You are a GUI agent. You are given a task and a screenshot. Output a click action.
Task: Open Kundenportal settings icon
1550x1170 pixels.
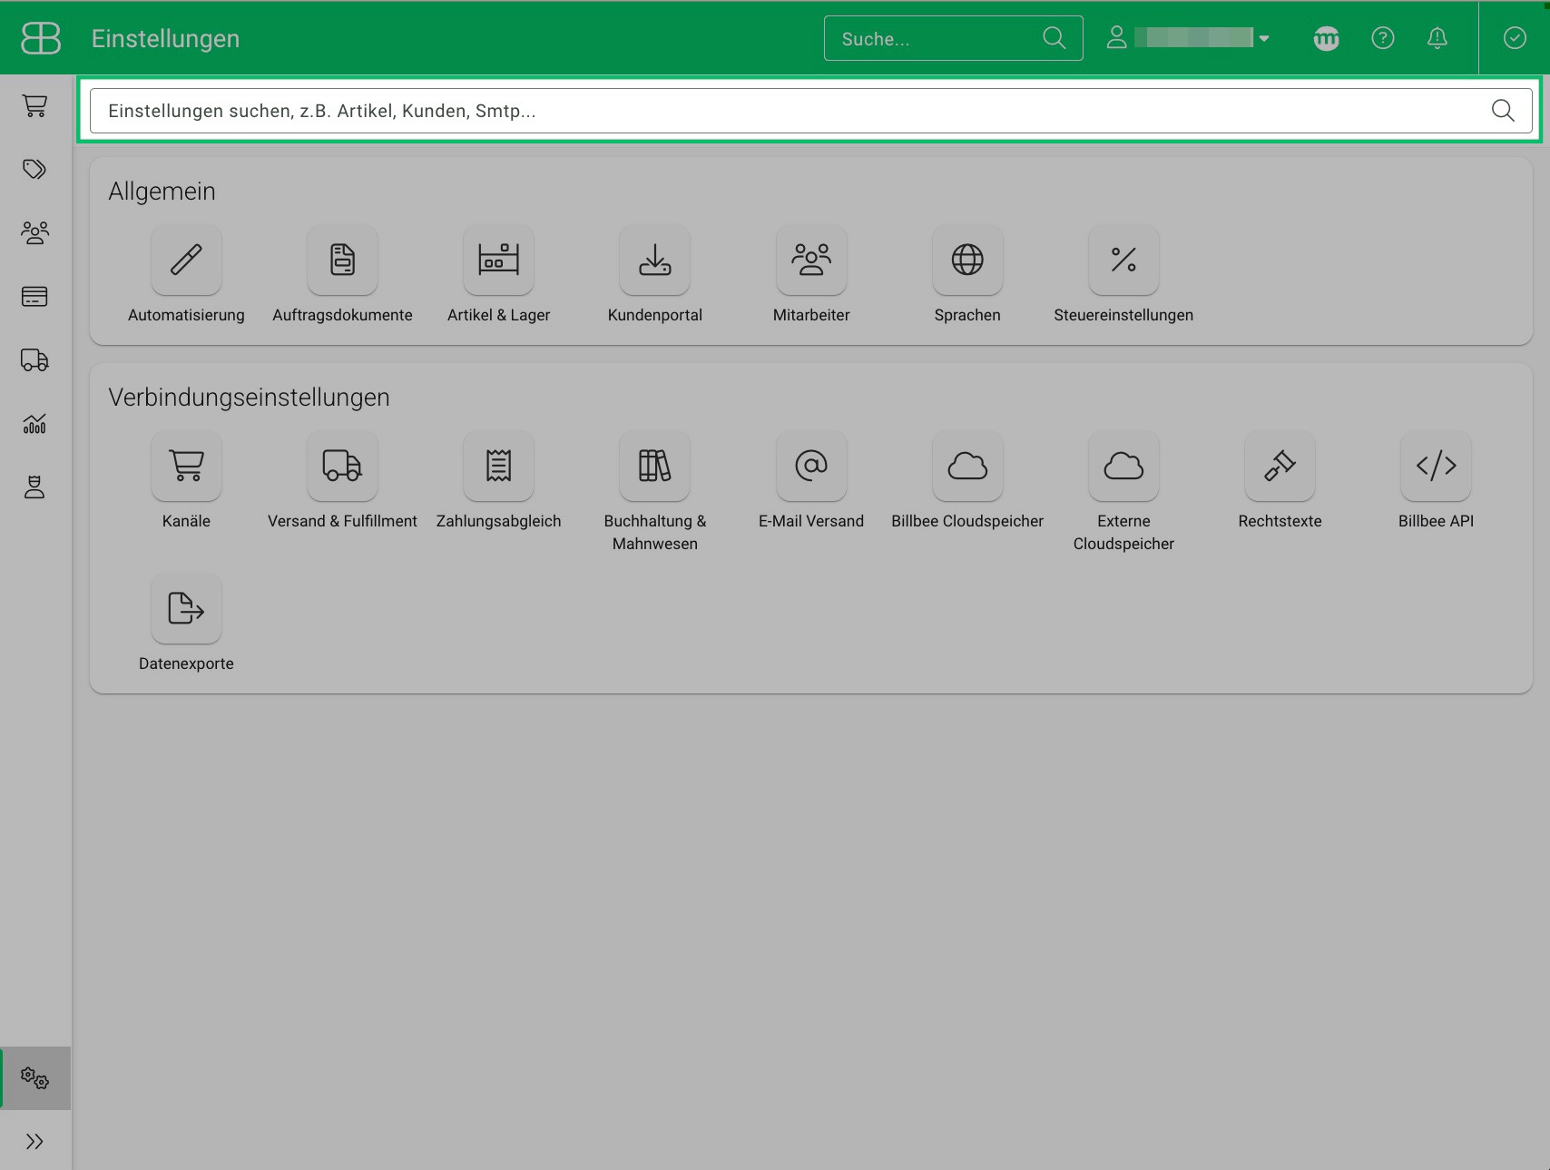pos(654,260)
